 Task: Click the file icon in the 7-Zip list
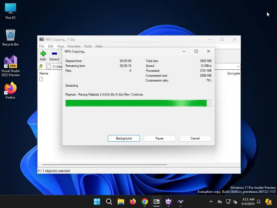click(x=41, y=79)
